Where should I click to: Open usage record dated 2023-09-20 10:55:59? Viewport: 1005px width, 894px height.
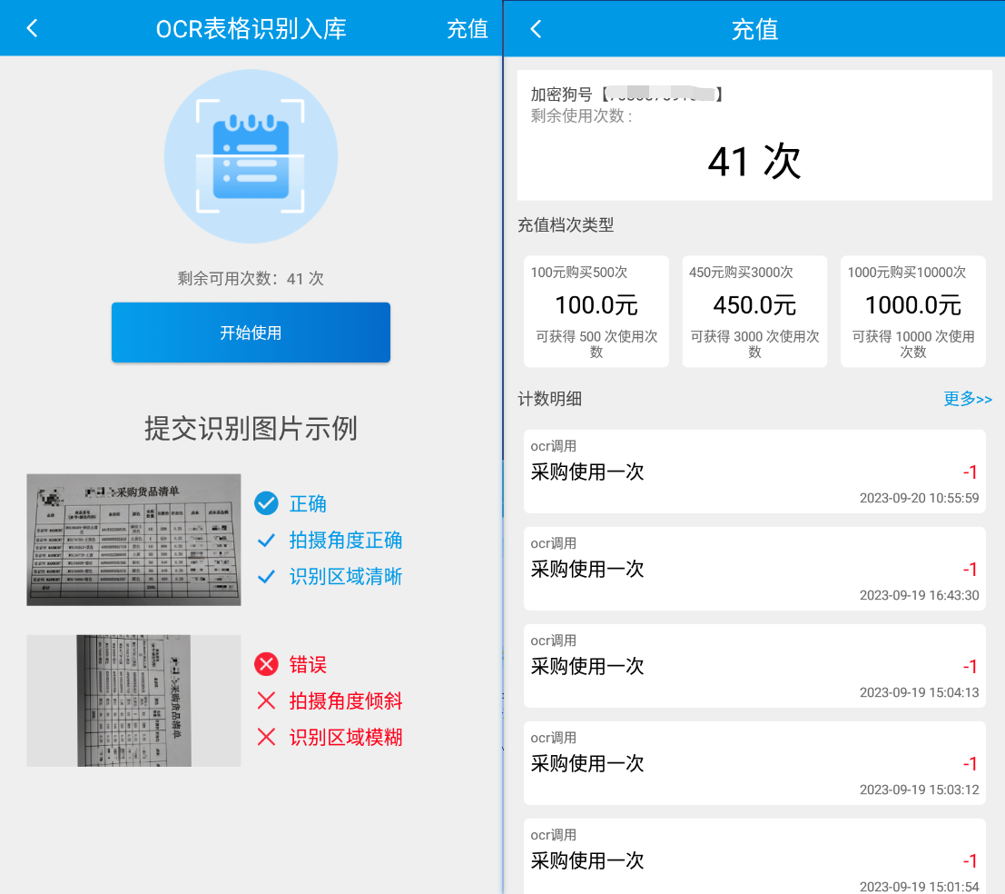pyautogui.click(x=754, y=472)
